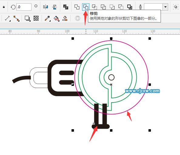The image size is (180, 155).
Task: Mirror the selection vertically
Action: pyautogui.click(x=55, y=7)
